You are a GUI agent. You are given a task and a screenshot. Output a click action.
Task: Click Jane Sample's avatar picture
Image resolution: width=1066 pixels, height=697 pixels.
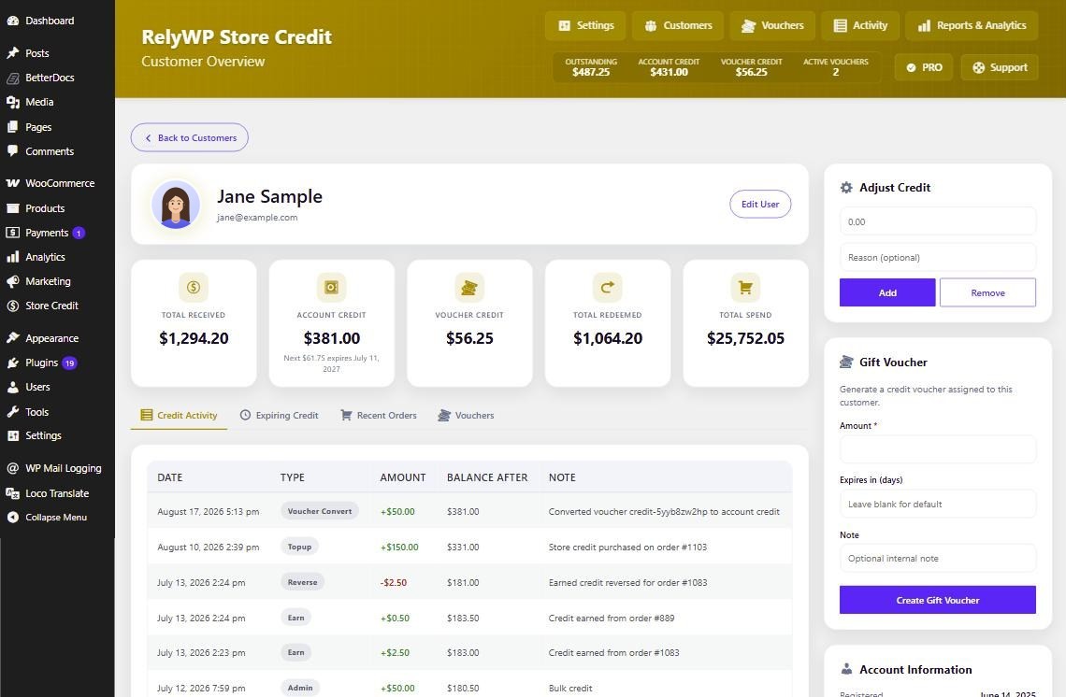coord(176,205)
